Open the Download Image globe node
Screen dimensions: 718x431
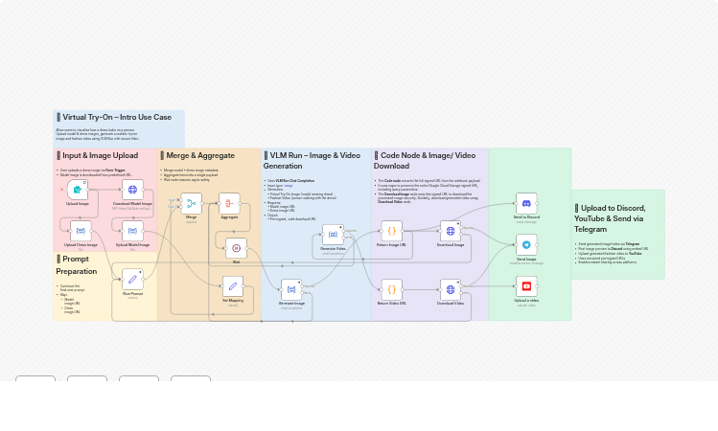(x=451, y=231)
